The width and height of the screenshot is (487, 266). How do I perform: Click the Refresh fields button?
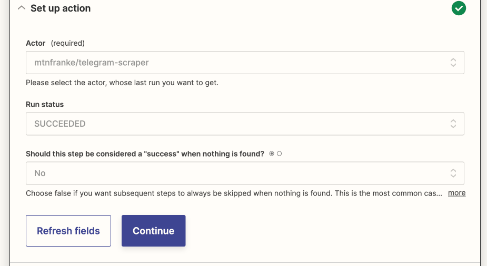(68, 231)
